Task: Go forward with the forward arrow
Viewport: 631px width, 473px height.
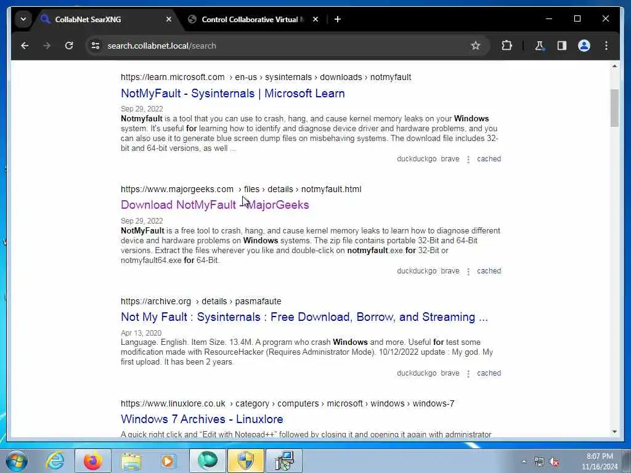Action: click(x=47, y=46)
